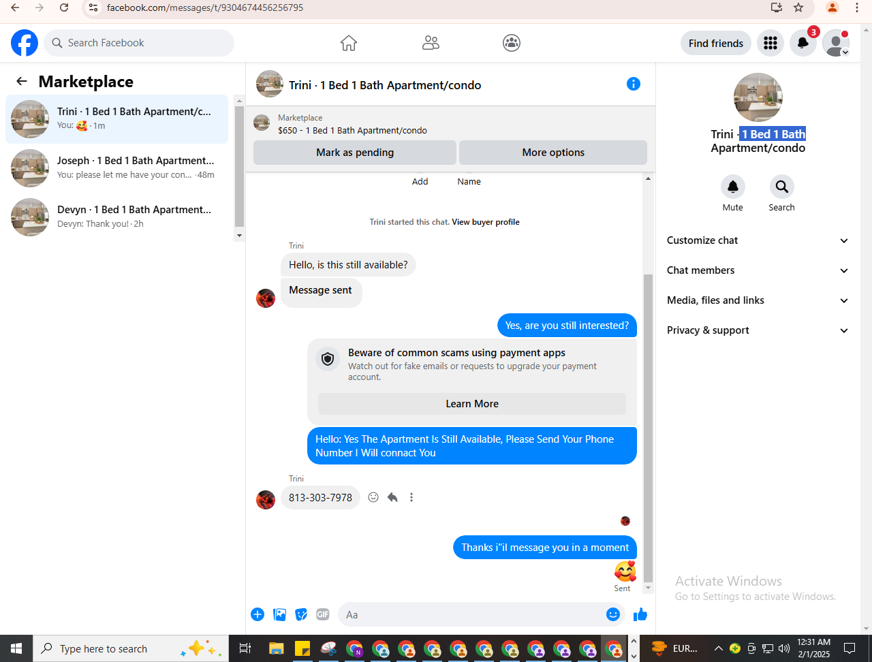The height and width of the screenshot is (662, 872).
Task: Open the Chrome three-dot menu
Action: 857,8
